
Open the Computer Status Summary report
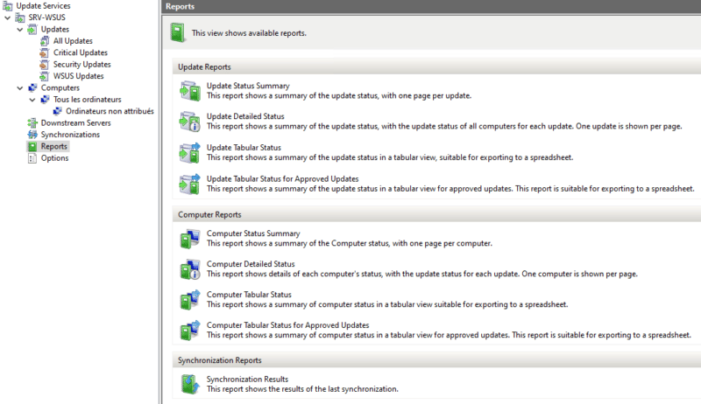coord(253,233)
